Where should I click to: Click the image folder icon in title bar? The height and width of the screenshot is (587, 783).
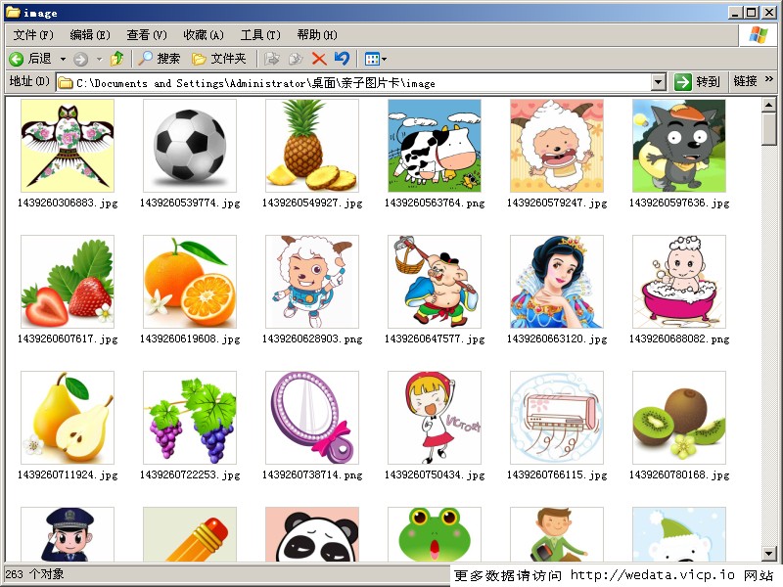[x=13, y=12]
